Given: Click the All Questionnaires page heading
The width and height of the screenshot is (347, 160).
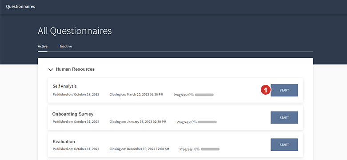Looking at the screenshot, I should tap(75, 31).
